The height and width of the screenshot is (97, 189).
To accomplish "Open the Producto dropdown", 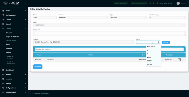I will [83, 42].
